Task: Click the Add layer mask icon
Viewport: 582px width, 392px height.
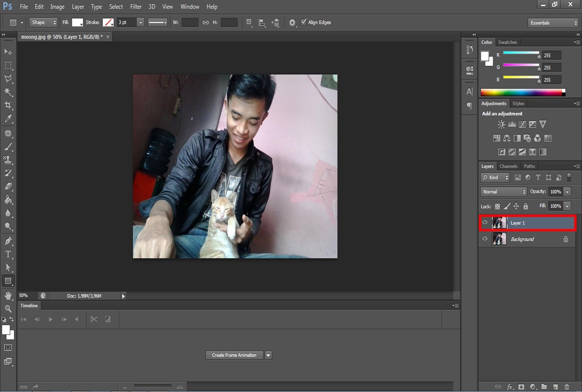Action: tap(522, 387)
